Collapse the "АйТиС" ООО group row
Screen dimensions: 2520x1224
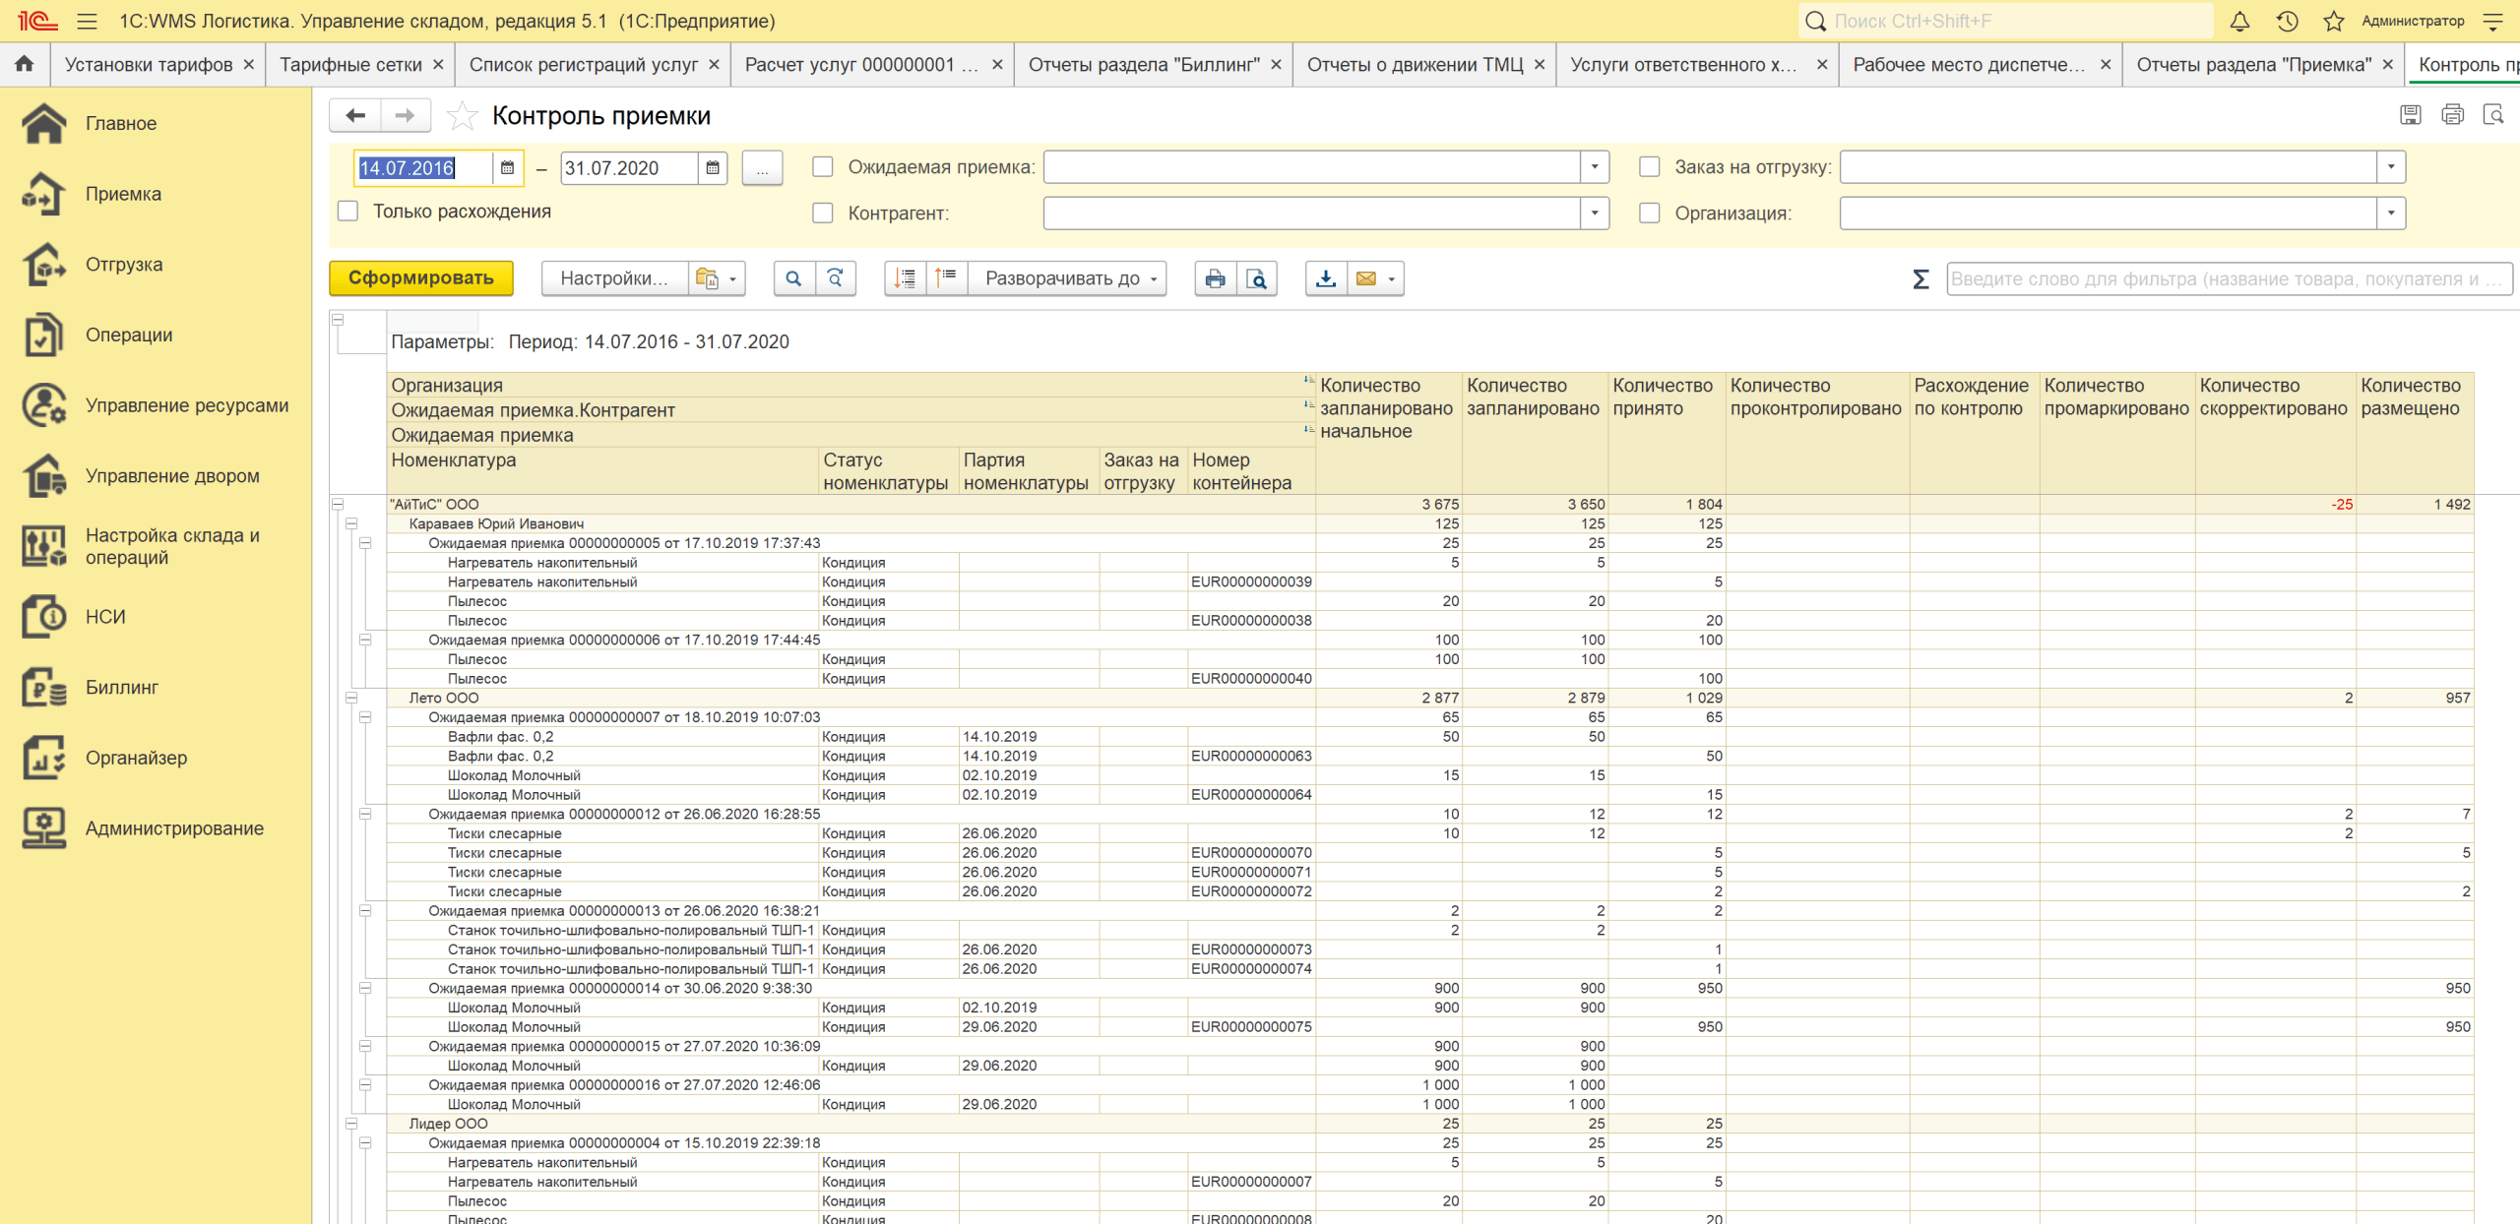pos(338,505)
